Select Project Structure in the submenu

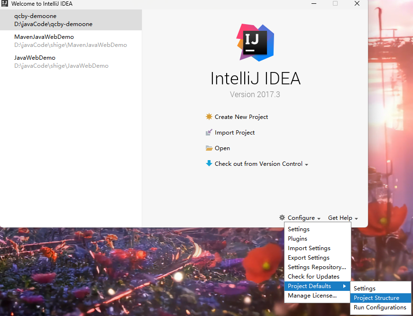[381, 298]
